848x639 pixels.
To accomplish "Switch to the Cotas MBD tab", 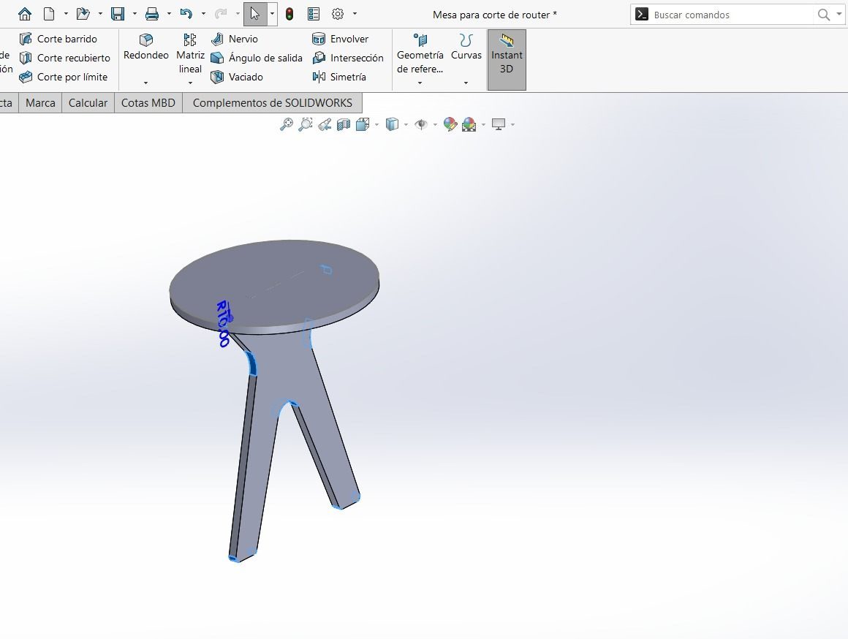I will 148,103.
